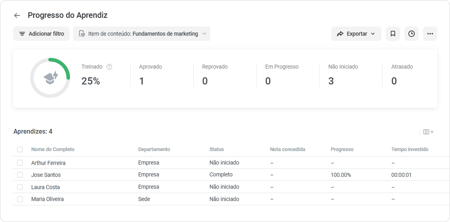The image size is (450, 222).
Task: Expand the Item de conteúdo dropdown
Action: click(x=142, y=34)
